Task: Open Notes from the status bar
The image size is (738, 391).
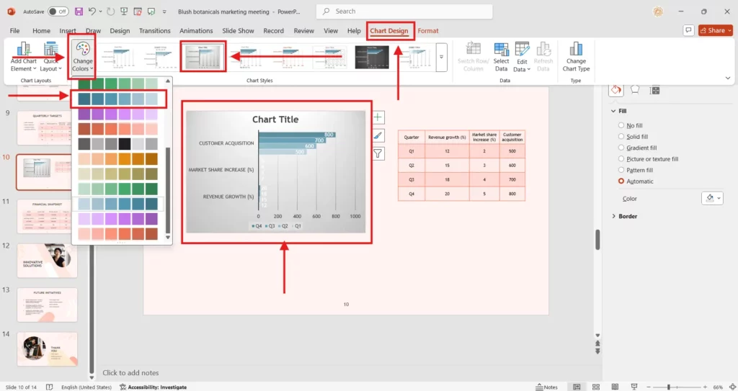Action: [546, 387]
